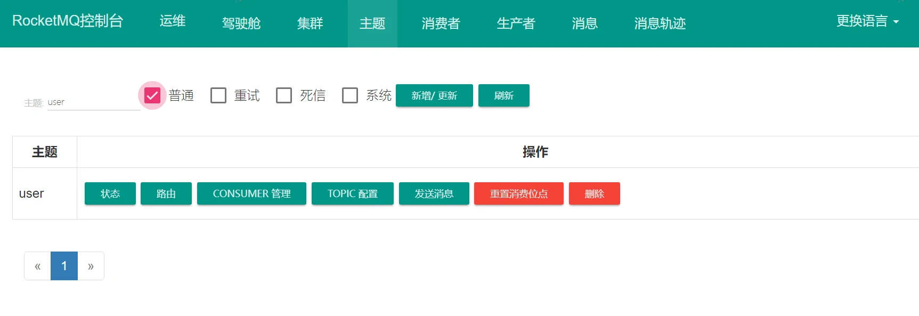The height and width of the screenshot is (316, 919).
Task: View 状态 for the user topic
Action: 110,193
